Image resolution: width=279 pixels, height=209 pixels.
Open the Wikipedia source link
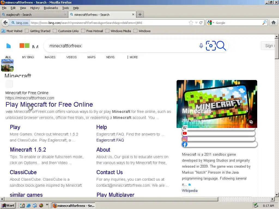coord(190,190)
